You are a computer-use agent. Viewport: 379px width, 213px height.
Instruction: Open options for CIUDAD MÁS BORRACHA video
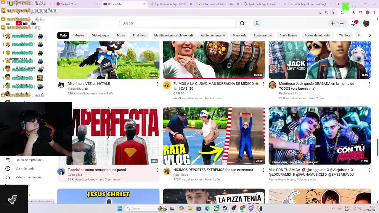click(263, 84)
